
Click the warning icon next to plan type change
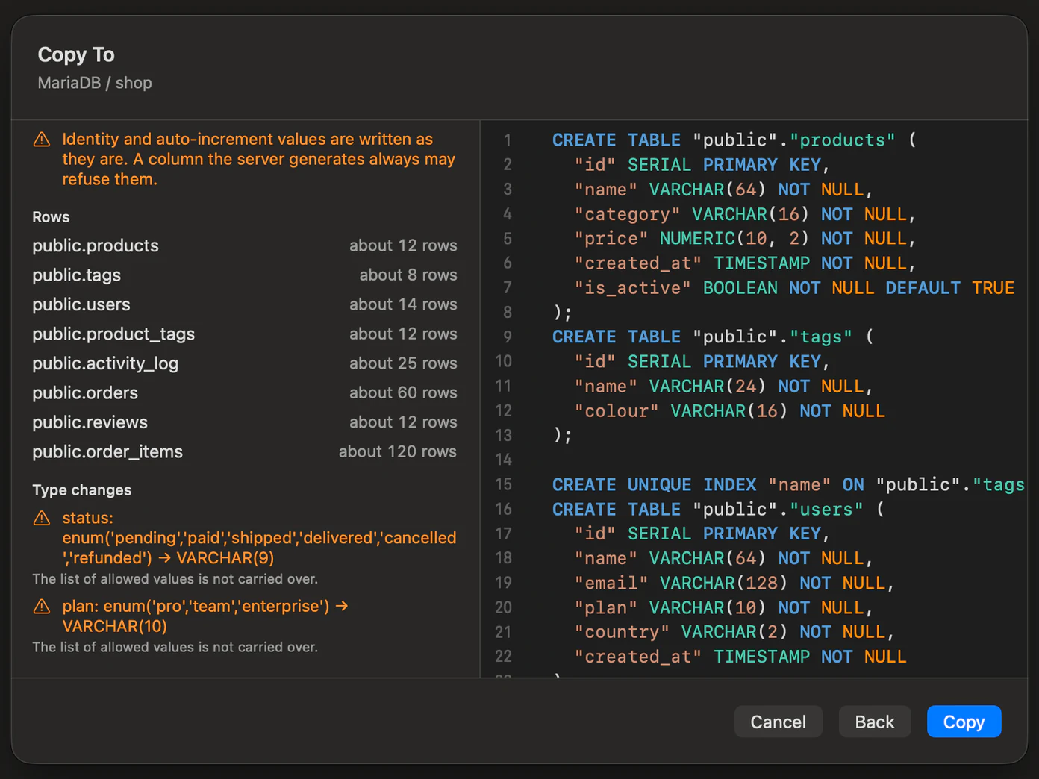tap(42, 606)
